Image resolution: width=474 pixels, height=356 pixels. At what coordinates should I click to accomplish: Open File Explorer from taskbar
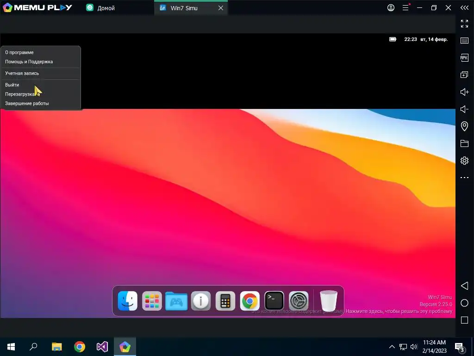(x=56, y=347)
